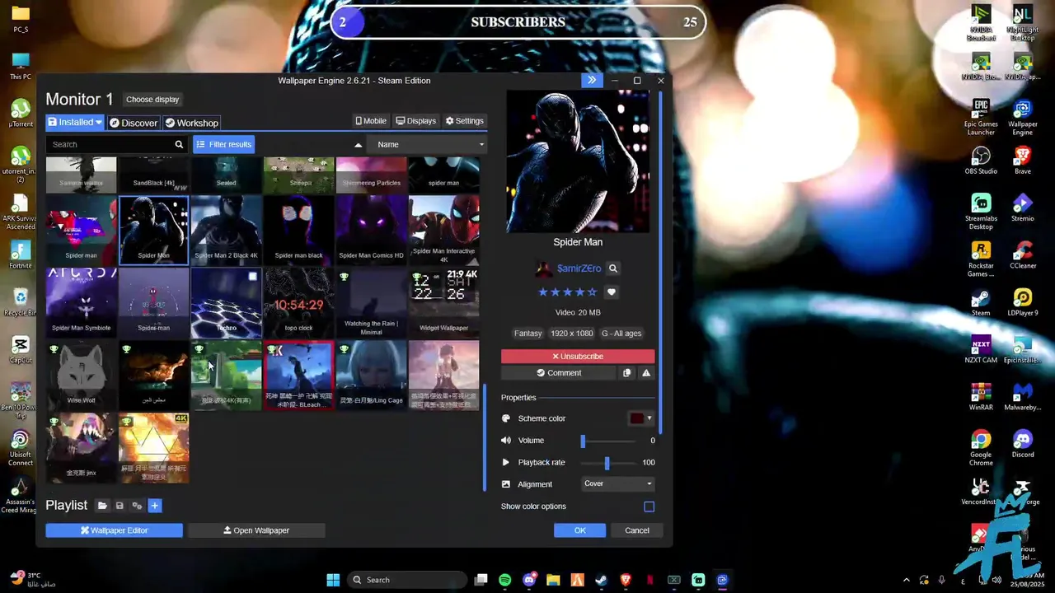Open the Mobile section

371,121
